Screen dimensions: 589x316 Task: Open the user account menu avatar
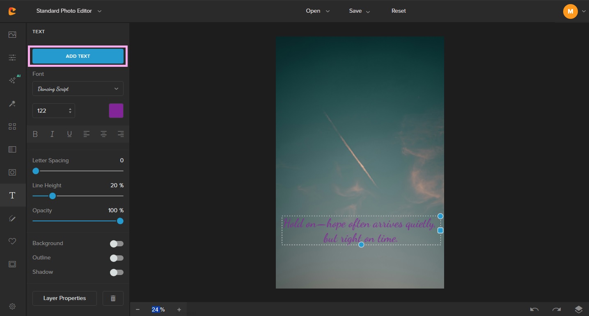tap(570, 11)
